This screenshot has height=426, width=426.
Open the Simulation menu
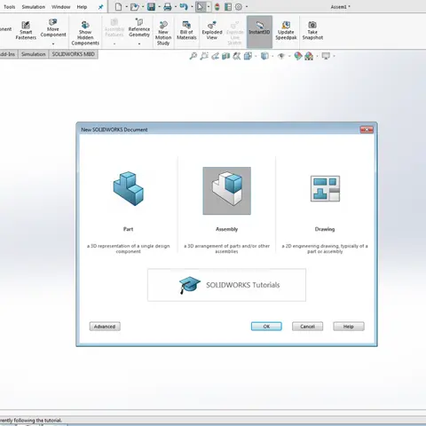[x=34, y=7]
